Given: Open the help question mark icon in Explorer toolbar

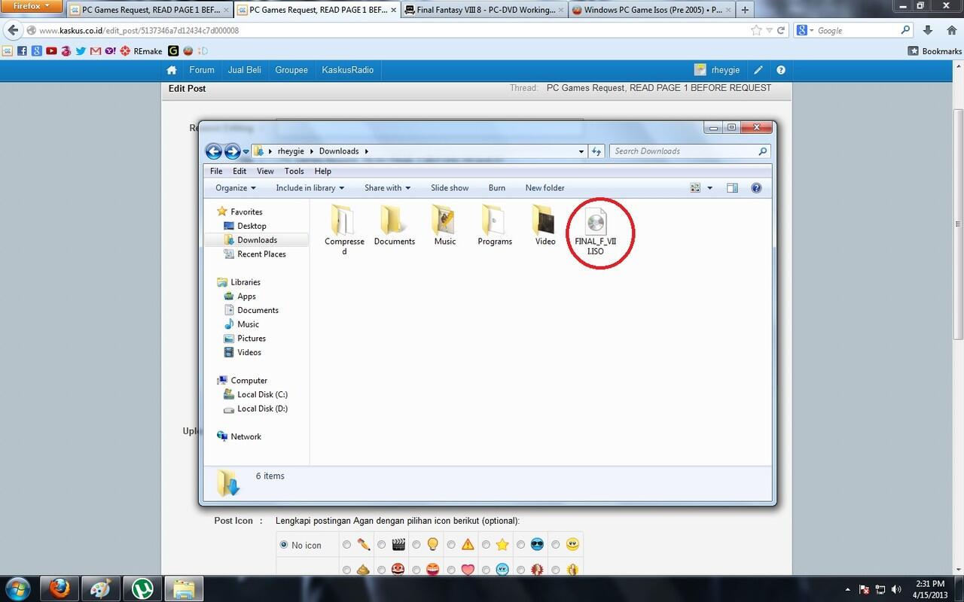Looking at the screenshot, I should click(x=756, y=187).
